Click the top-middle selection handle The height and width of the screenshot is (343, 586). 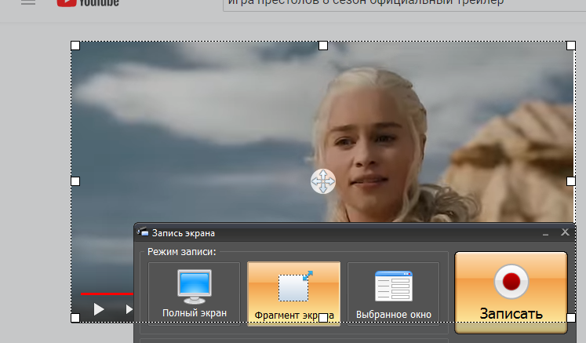(323, 46)
